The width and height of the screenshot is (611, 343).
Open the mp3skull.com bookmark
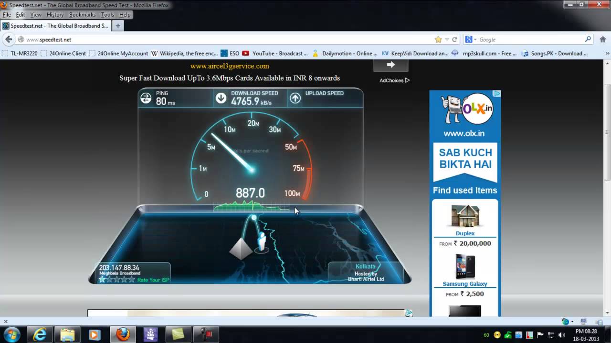click(x=485, y=53)
